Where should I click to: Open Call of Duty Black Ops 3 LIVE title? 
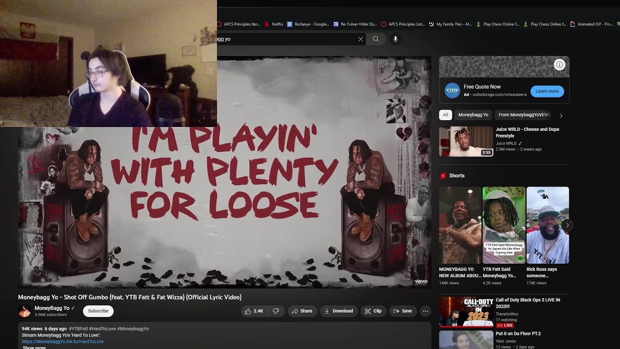coord(527,303)
